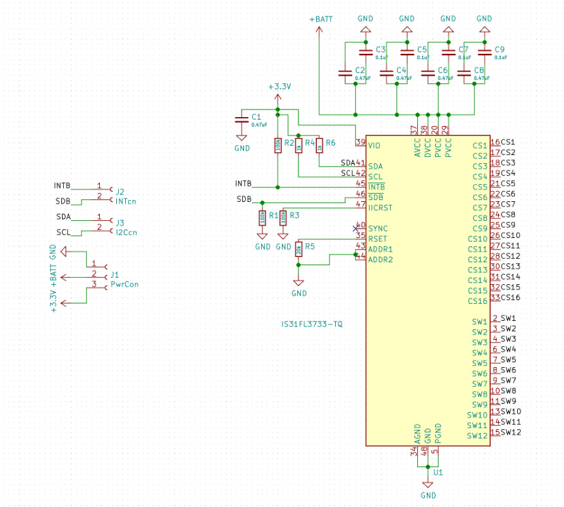
Task: Select the 20k resistor R5
Action: click(x=298, y=250)
